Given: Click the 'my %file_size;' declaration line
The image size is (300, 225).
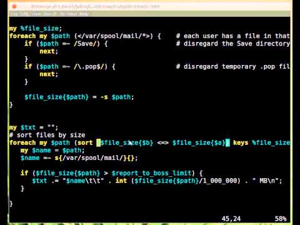Looking at the screenshot, I should pos(36,28).
